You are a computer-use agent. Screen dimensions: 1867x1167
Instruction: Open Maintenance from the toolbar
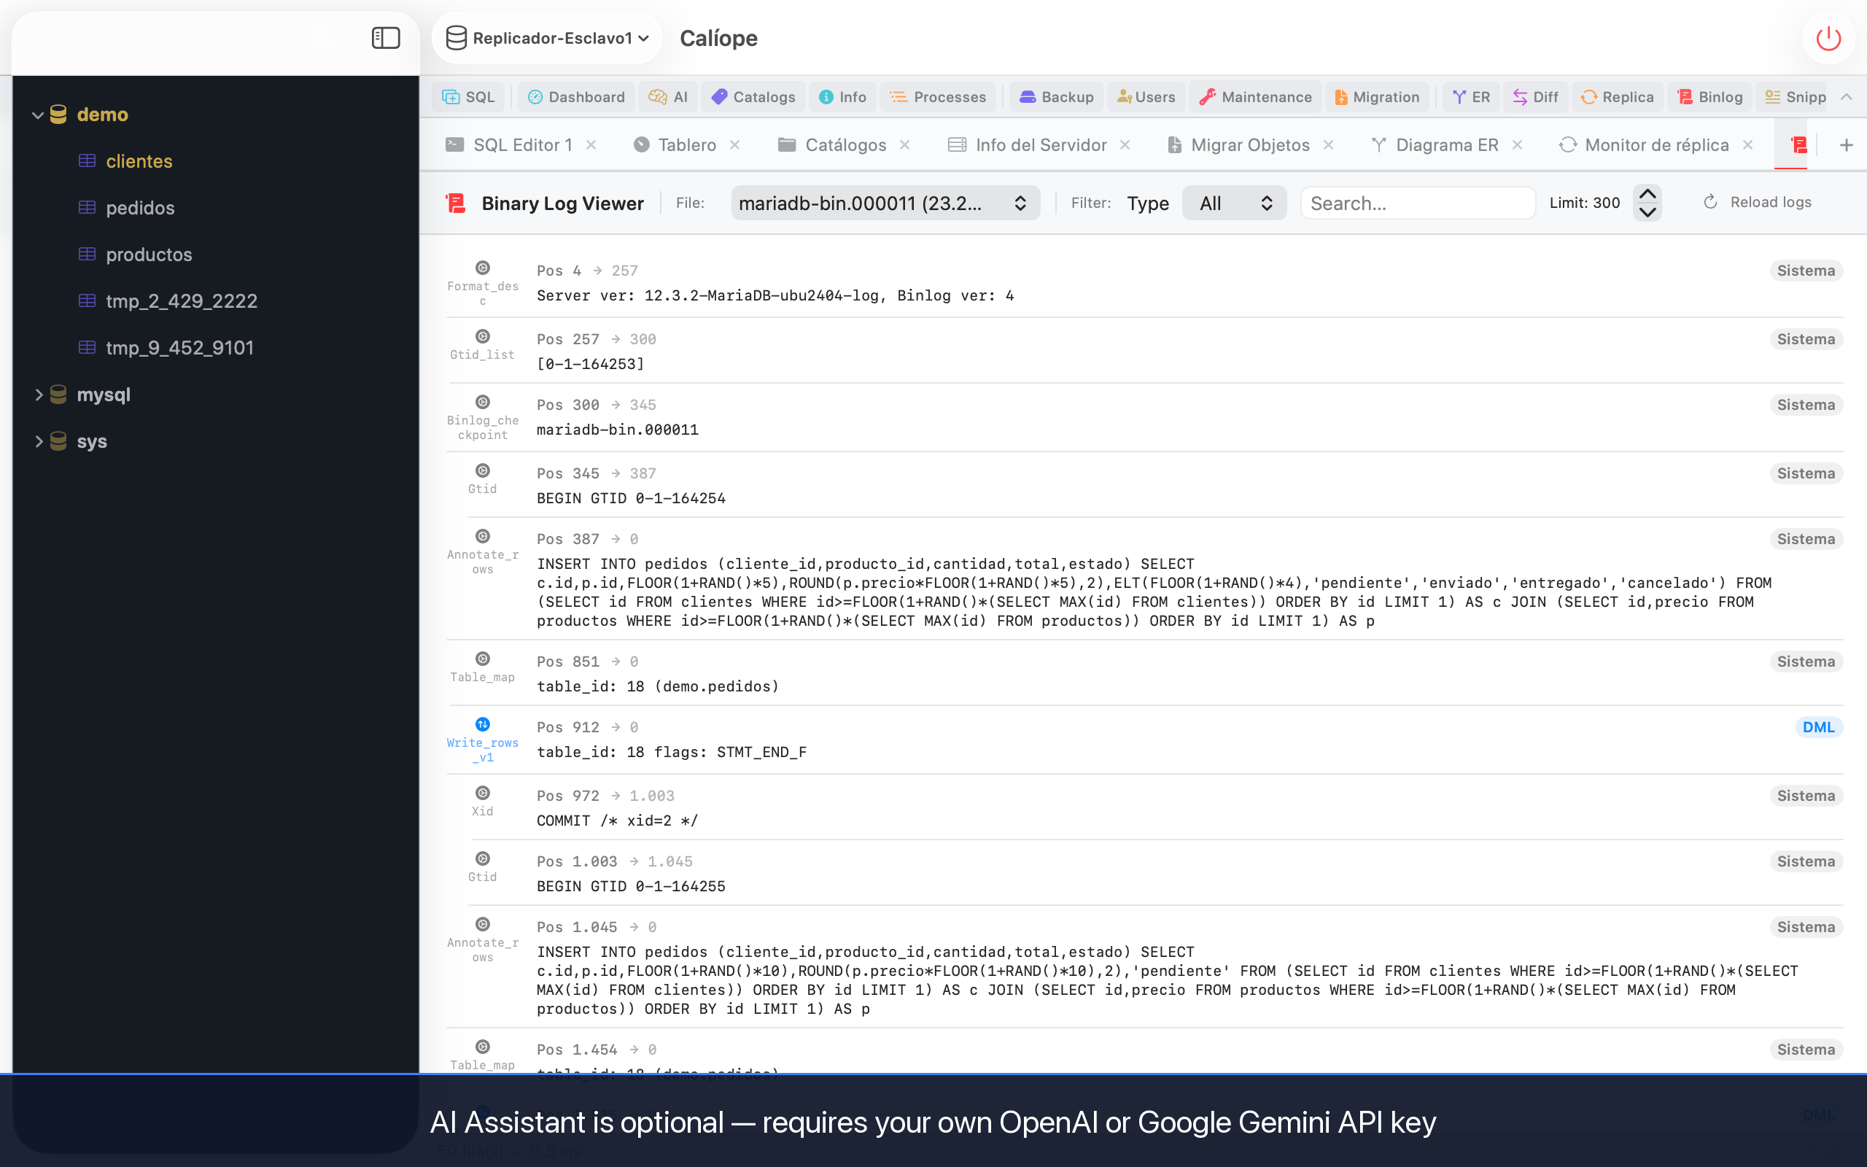pos(1255,96)
